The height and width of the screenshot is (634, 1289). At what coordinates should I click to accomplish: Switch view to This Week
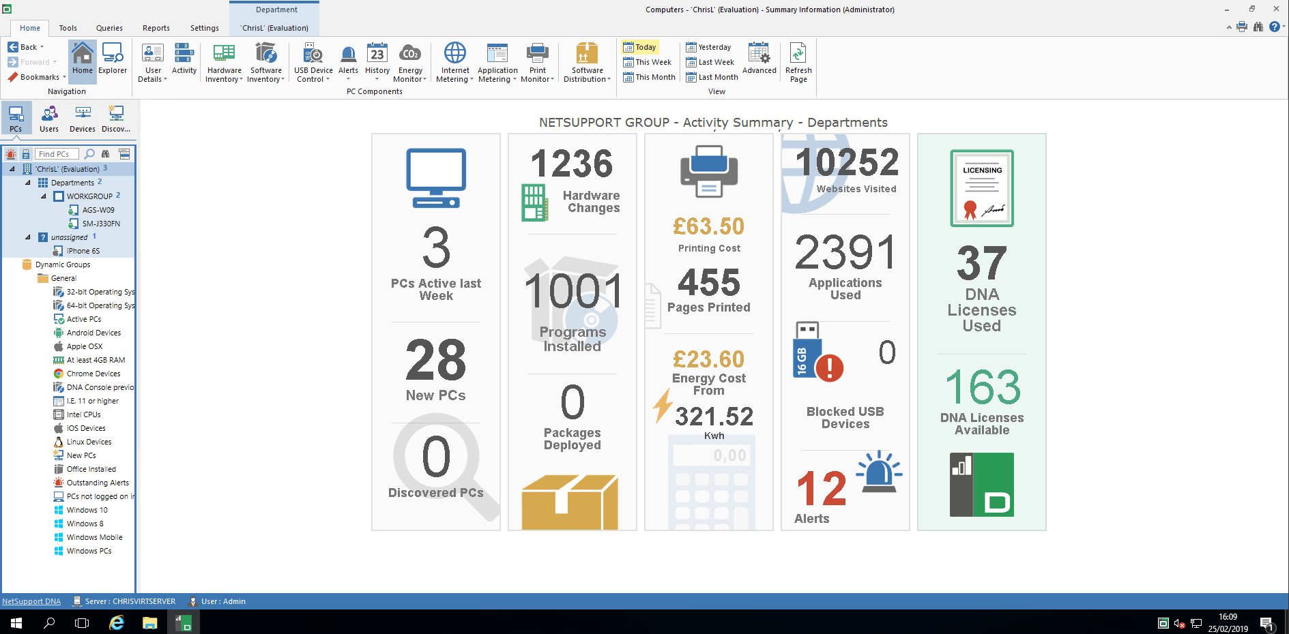647,62
